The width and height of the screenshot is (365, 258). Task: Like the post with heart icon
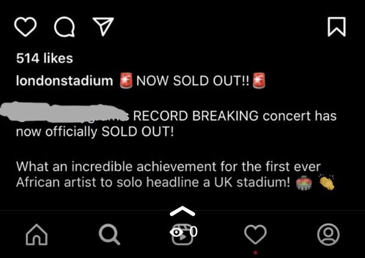(25, 27)
